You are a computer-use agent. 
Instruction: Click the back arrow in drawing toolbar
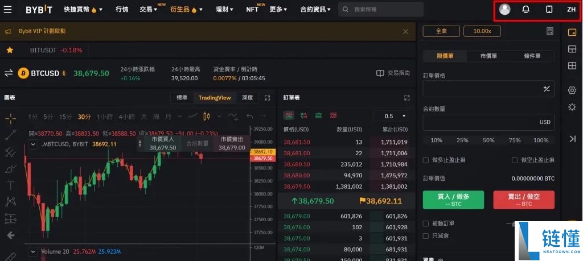[10, 235]
